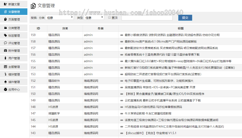This screenshot has width=242, height=138.
Task: Open 评论管理 menu item
Action: pyautogui.click(x=14, y=43)
